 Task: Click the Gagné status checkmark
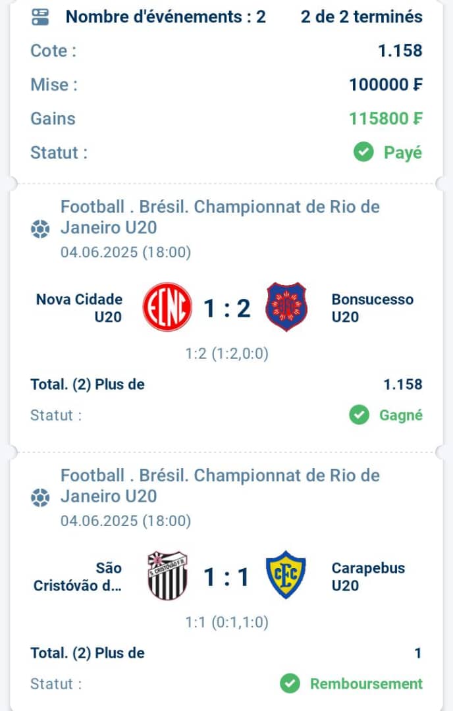pos(359,415)
